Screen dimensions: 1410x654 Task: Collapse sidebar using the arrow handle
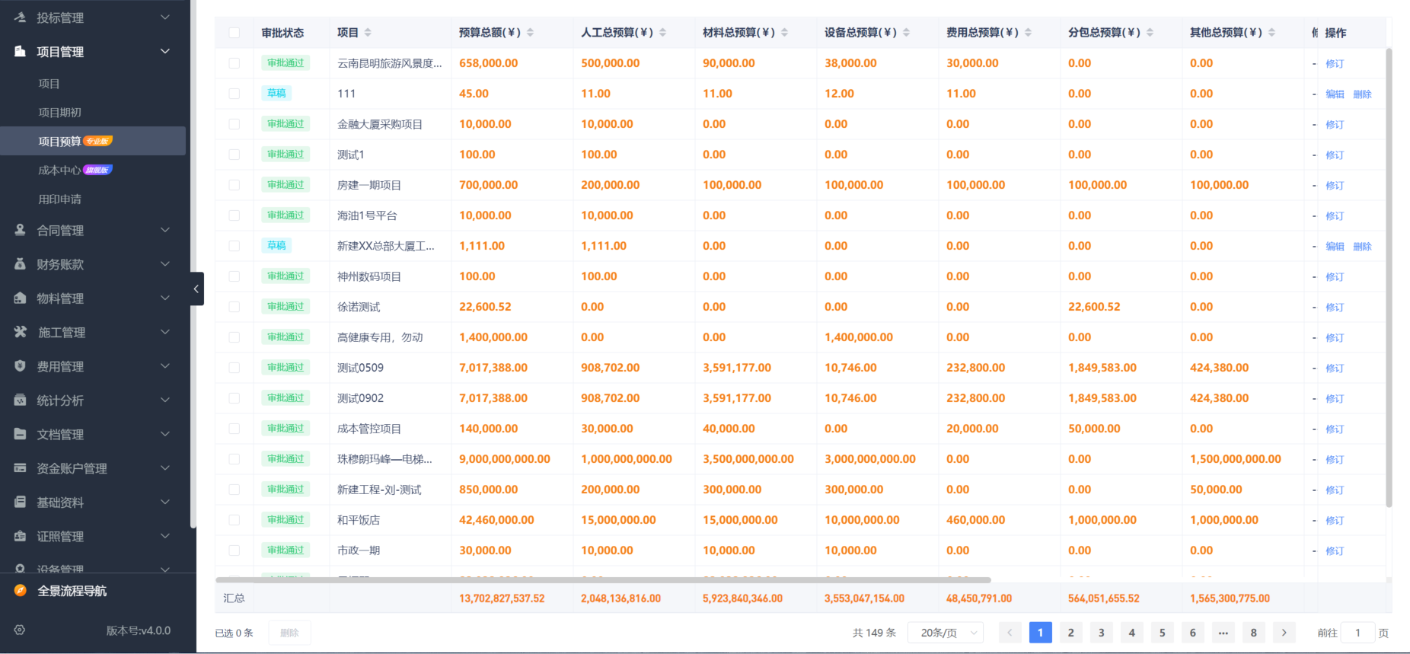pos(196,289)
